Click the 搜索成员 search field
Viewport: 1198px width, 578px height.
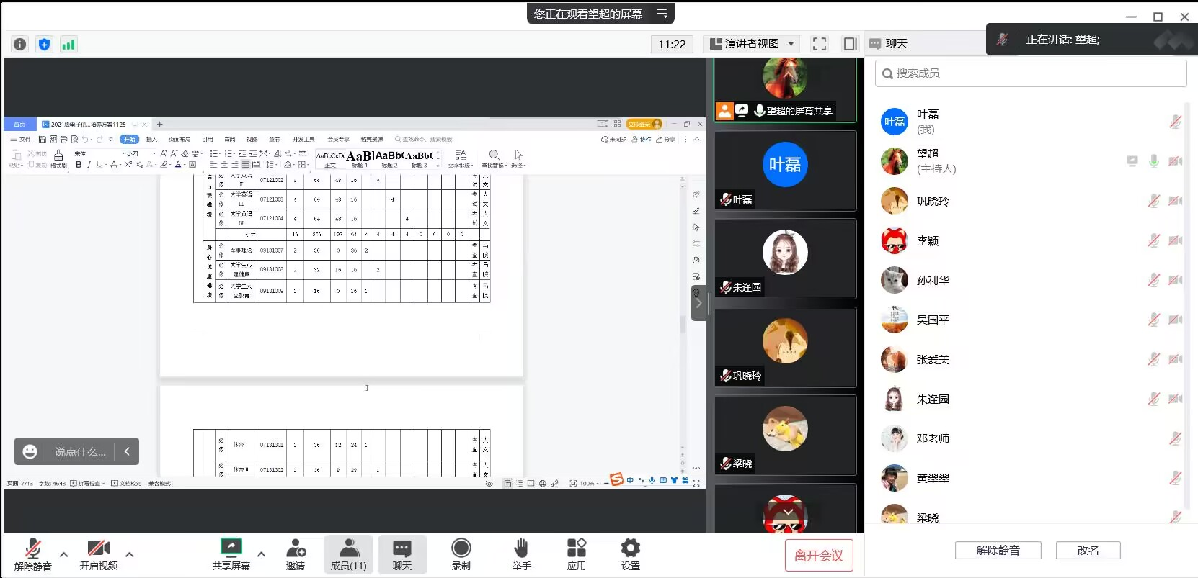pos(1031,73)
